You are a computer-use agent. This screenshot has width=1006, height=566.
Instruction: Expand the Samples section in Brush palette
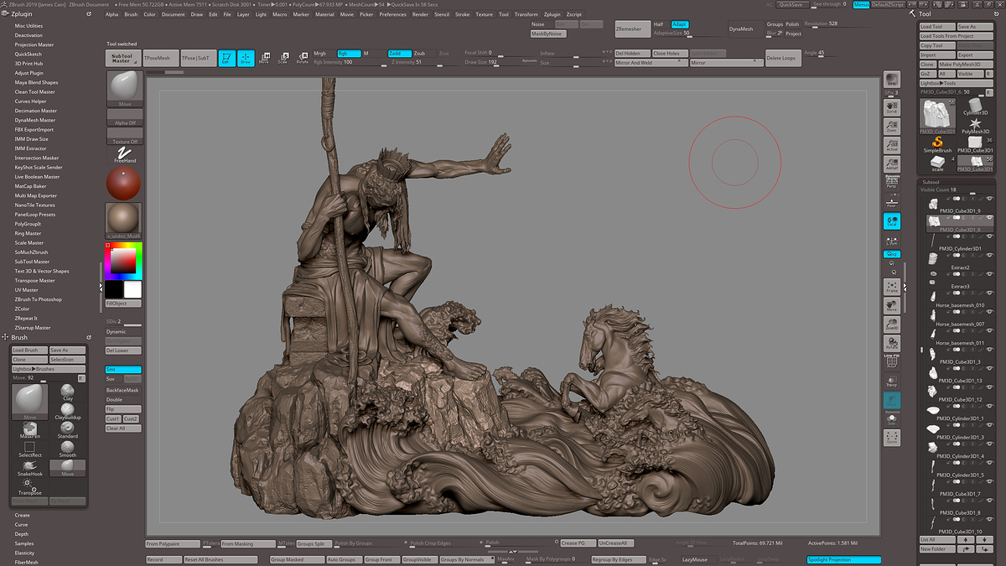click(x=24, y=543)
